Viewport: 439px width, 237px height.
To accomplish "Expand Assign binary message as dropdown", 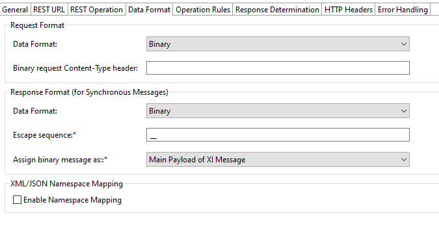I will (x=278, y=160).
